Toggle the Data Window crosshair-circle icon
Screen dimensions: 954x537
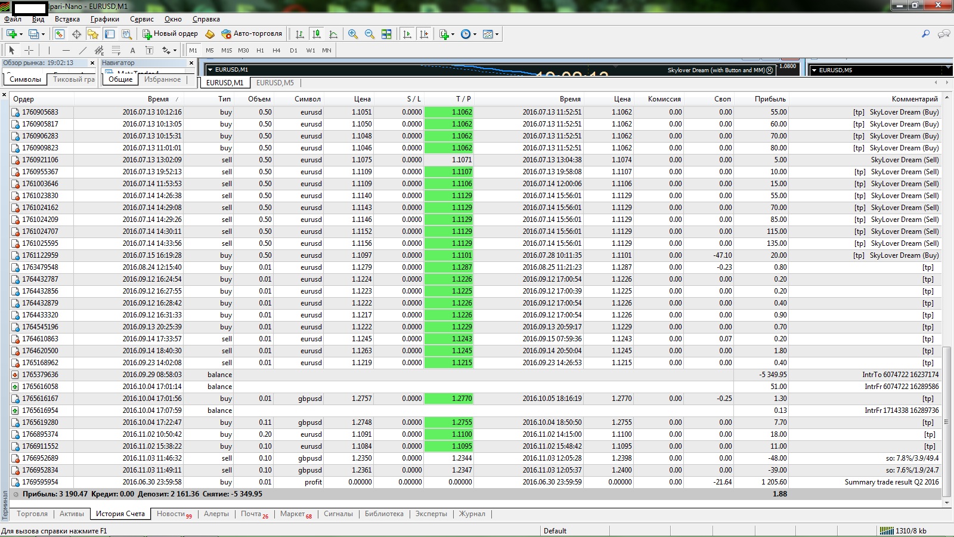click(x=76, y=34)
